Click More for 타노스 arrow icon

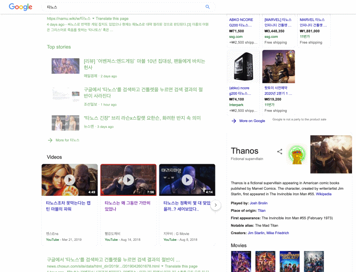coord(50,140)
